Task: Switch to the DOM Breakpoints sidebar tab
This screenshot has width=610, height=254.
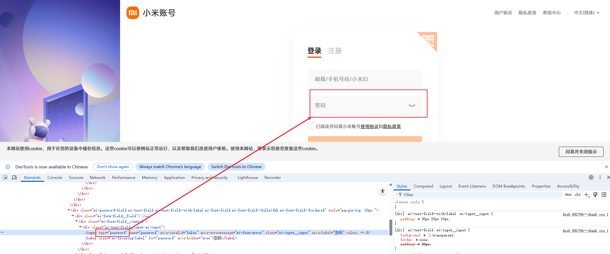Action: [x=509, y=186]
